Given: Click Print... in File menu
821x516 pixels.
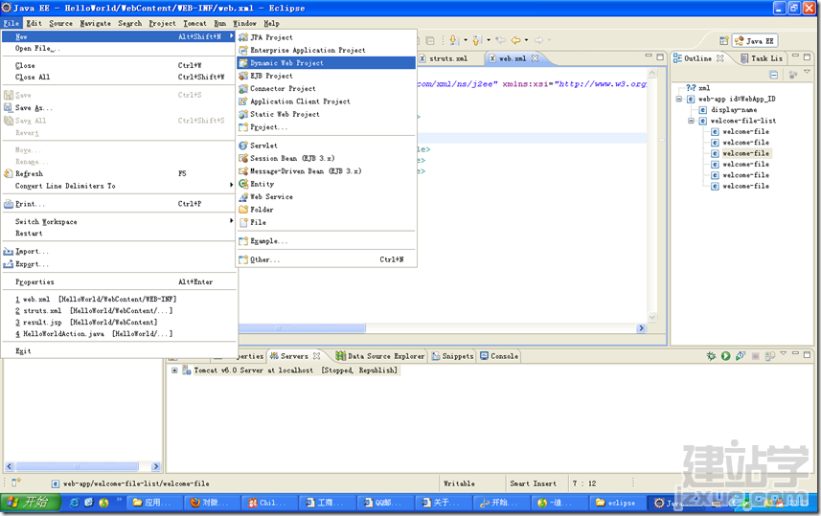Looking at the screenshot, I should 119,204.
